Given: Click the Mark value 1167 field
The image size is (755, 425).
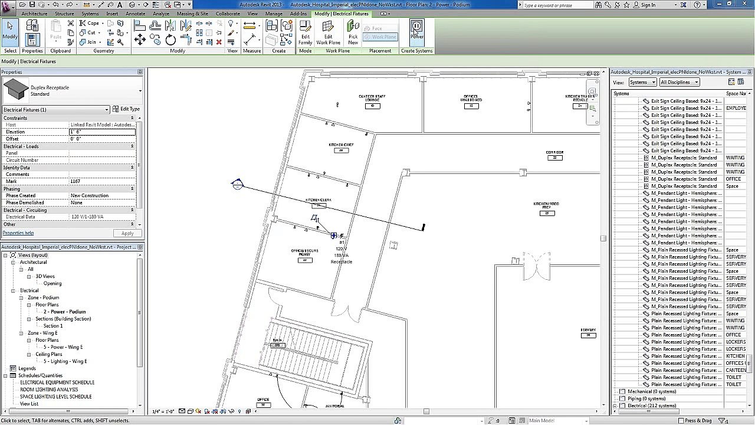Looking at the screenshot, I should [102, 181].
